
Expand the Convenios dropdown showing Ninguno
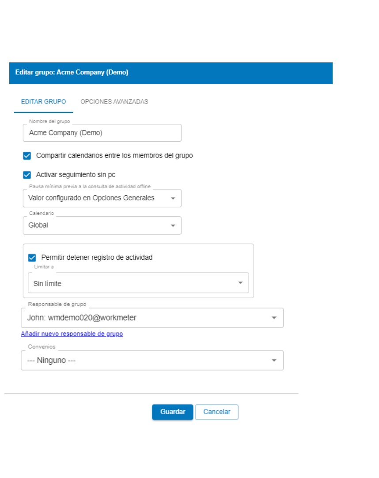tap(152, 360)
